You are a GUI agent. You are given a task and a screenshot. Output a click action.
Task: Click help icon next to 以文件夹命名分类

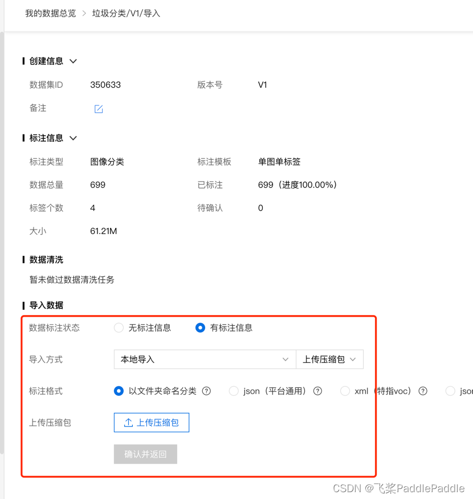point(207,391)
